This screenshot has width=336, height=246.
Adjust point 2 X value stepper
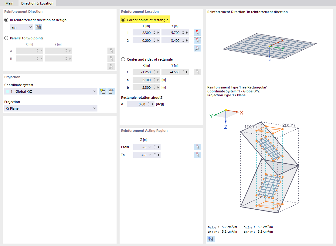click(154, 40)
